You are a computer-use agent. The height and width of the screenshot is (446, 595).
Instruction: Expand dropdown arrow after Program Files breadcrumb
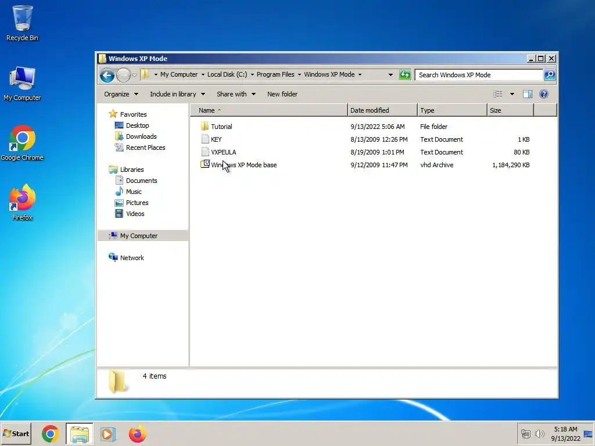pos(299,75)
